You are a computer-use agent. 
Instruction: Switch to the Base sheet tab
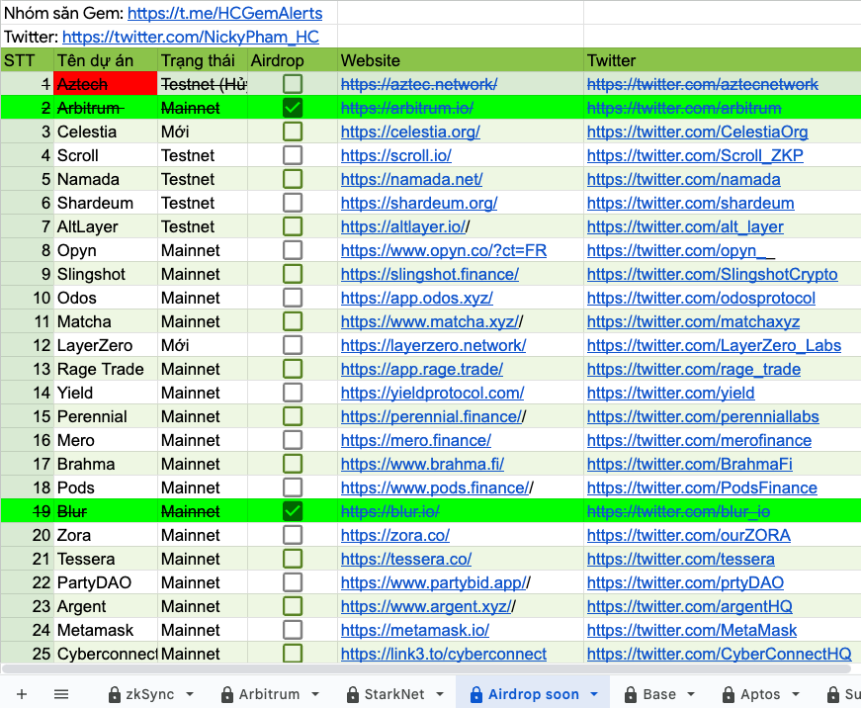[x=659, y=694]
